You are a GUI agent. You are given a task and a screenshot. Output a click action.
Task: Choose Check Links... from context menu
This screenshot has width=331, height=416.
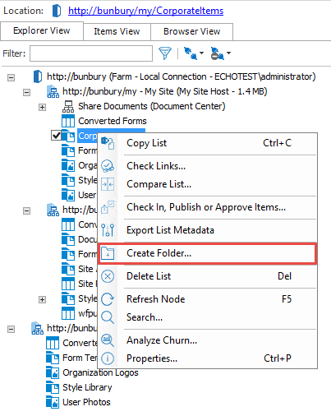(x=208, y=166)
